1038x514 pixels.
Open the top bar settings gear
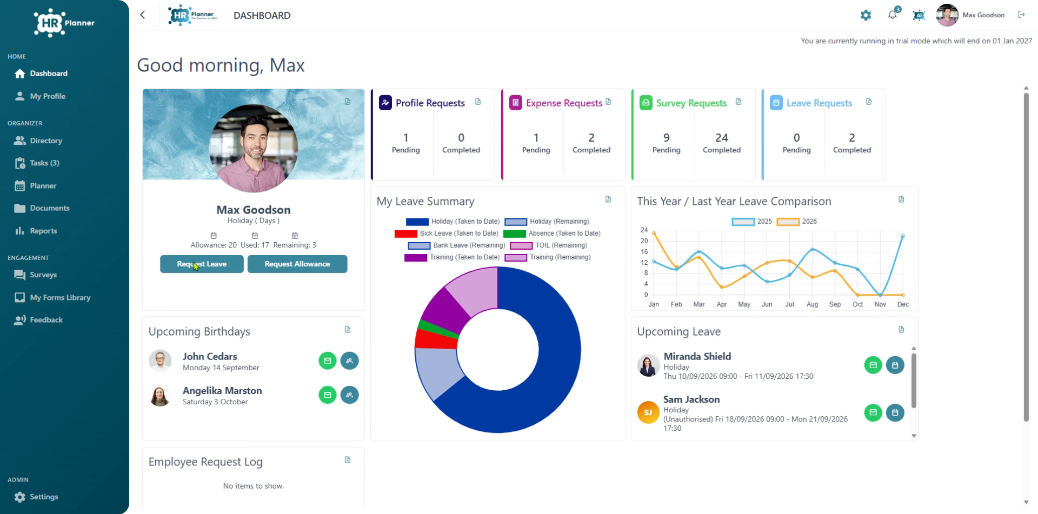(866, 15)
